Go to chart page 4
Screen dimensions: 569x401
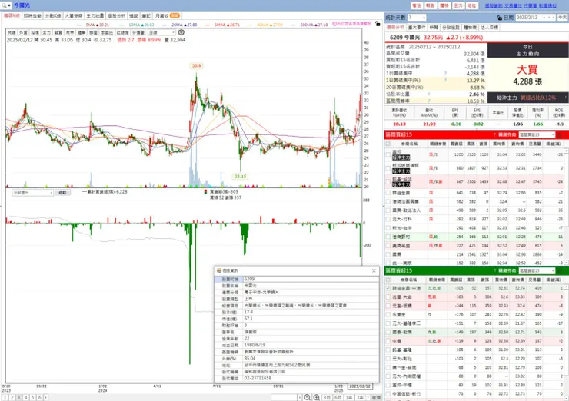point(26,397)
